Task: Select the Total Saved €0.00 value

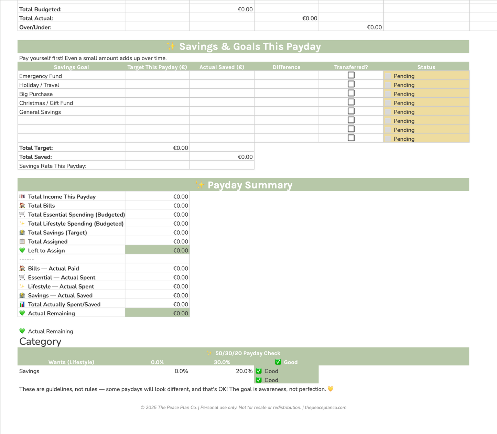Action: tap(222, 156)
